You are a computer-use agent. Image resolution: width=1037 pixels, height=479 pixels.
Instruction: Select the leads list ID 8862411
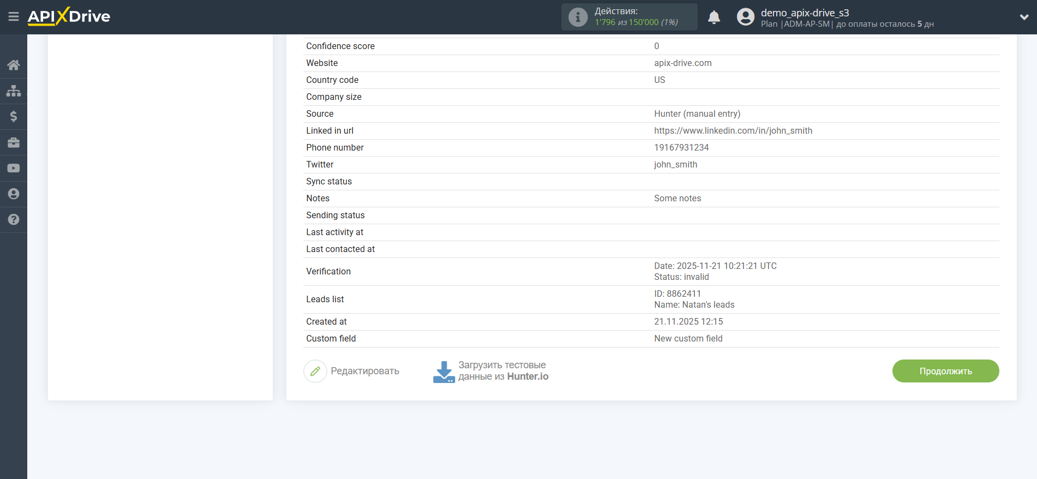click(x=678, y=294)
